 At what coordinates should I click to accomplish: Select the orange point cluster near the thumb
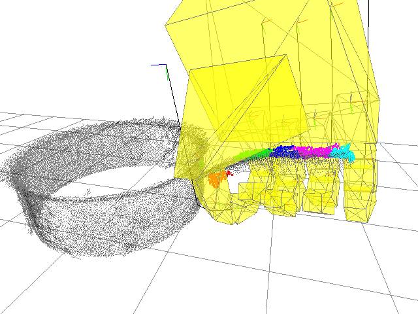(x=216, y=179)
